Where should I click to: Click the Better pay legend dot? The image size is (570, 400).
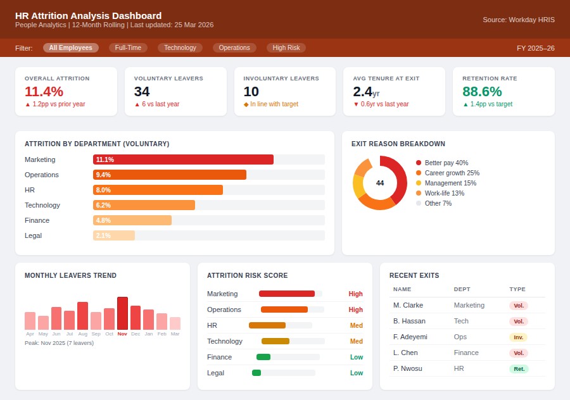[x=419, y=163]
